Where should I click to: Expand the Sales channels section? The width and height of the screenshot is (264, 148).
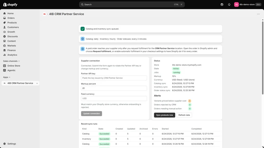pos(11,61)
